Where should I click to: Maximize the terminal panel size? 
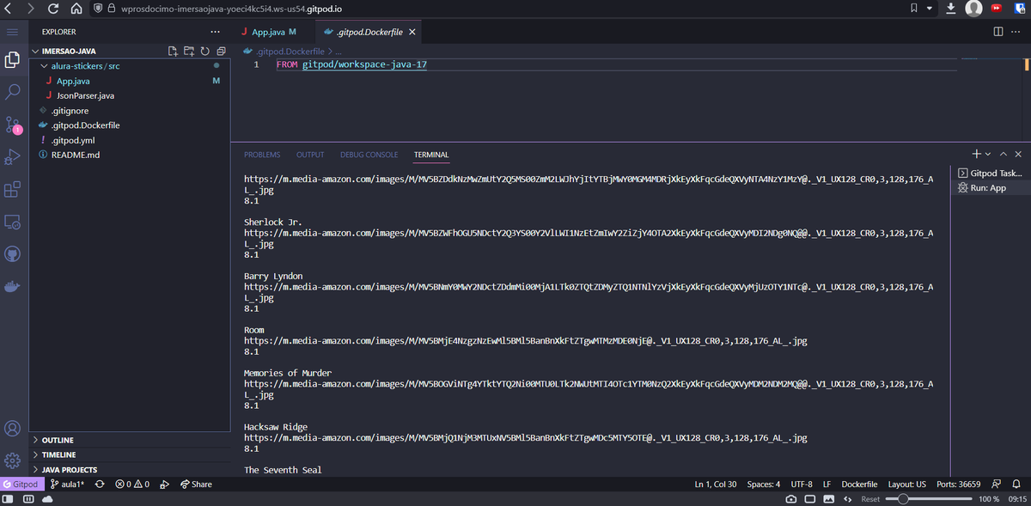click(x=1003, y=154)
